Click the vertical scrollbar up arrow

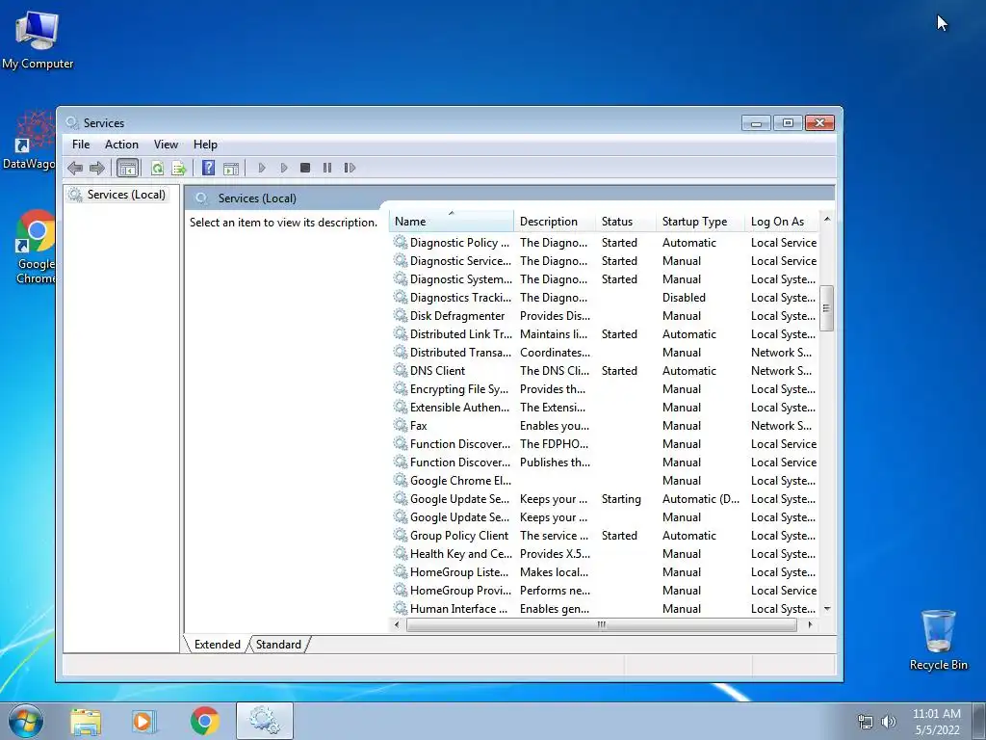(827, 219)
